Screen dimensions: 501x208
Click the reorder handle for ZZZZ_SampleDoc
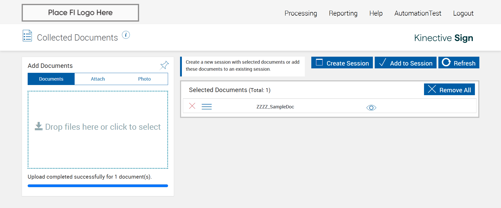207,107
